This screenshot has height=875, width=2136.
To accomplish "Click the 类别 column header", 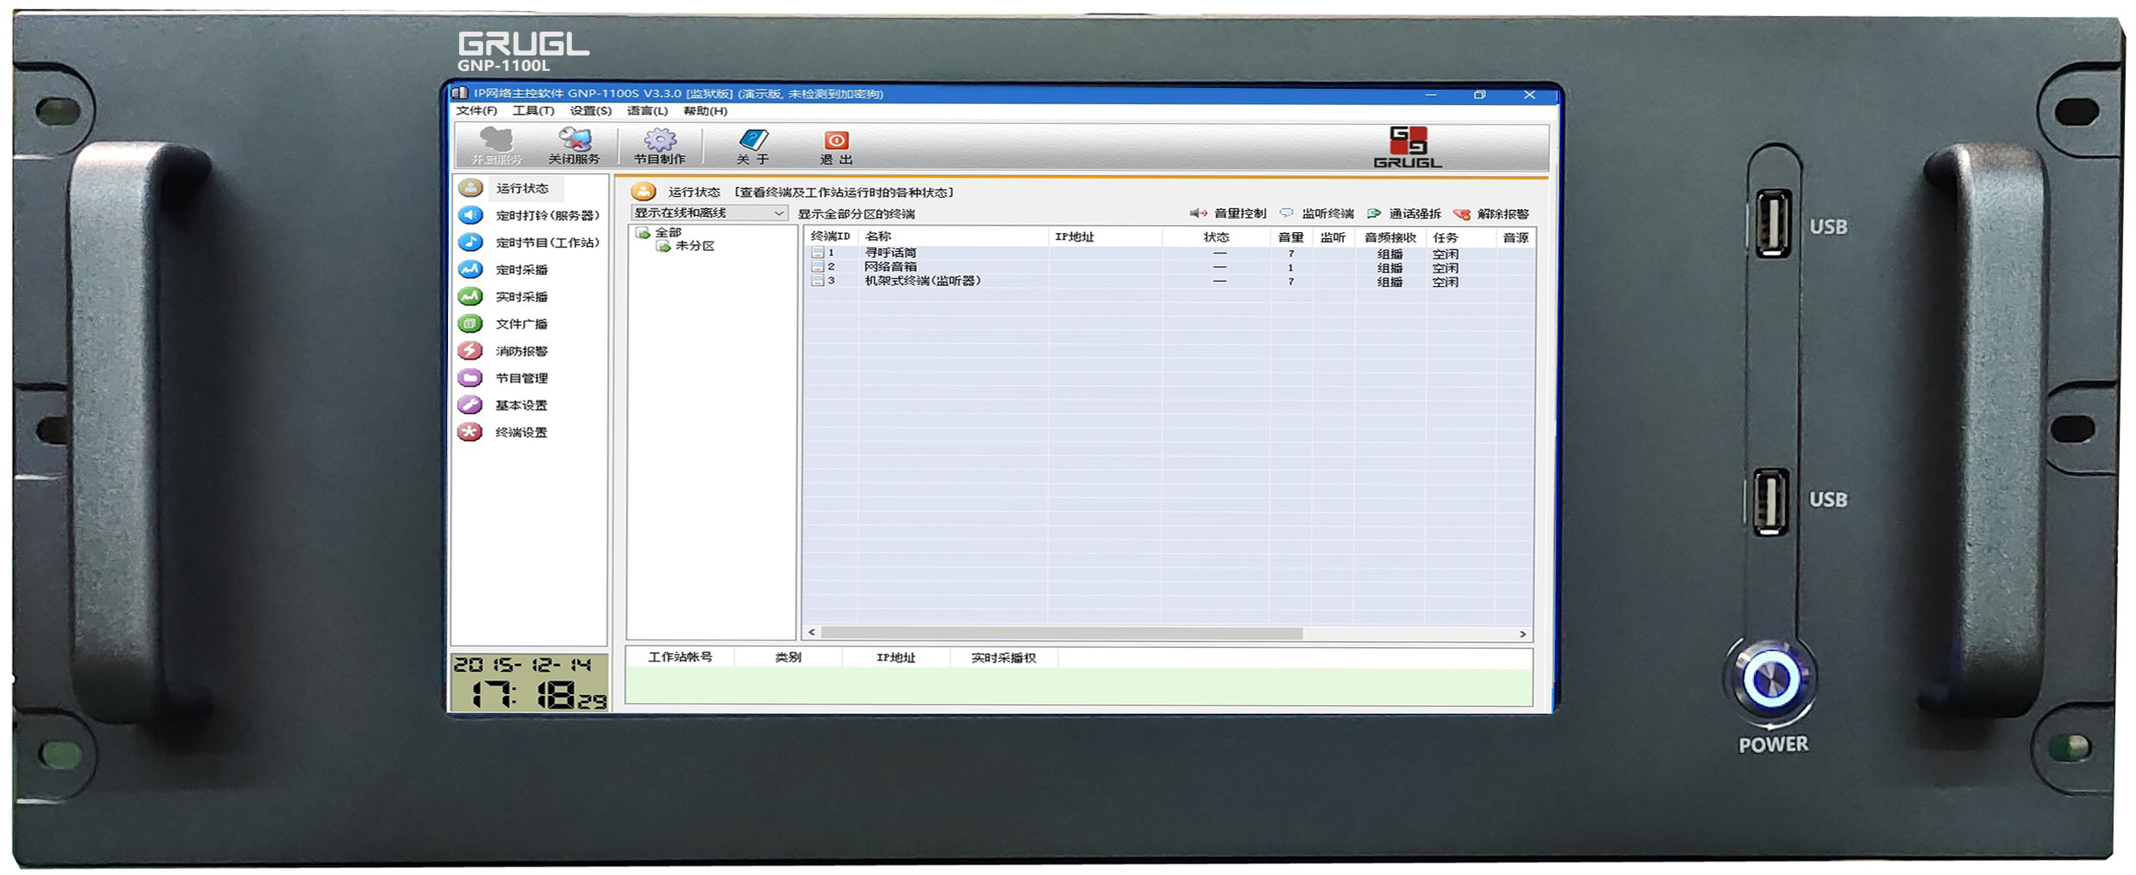I will click(x=788, y=657).
